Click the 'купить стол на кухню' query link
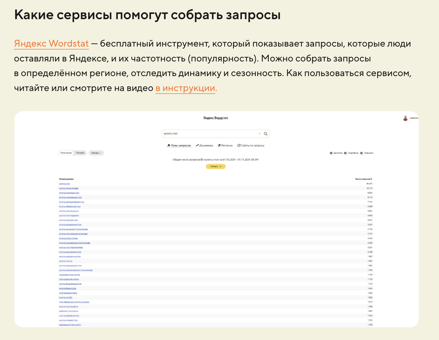The width and height of the screenshot is (439, 340). pyautogui.click(x=69, y=211)
